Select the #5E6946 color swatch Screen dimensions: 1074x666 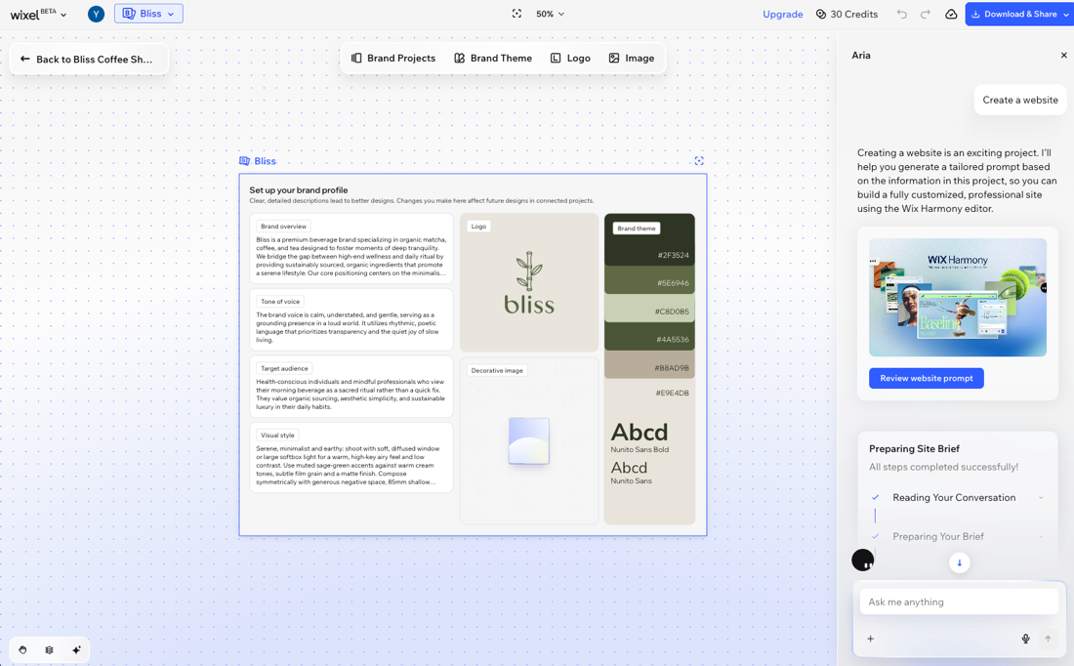(x=649, y=281)
